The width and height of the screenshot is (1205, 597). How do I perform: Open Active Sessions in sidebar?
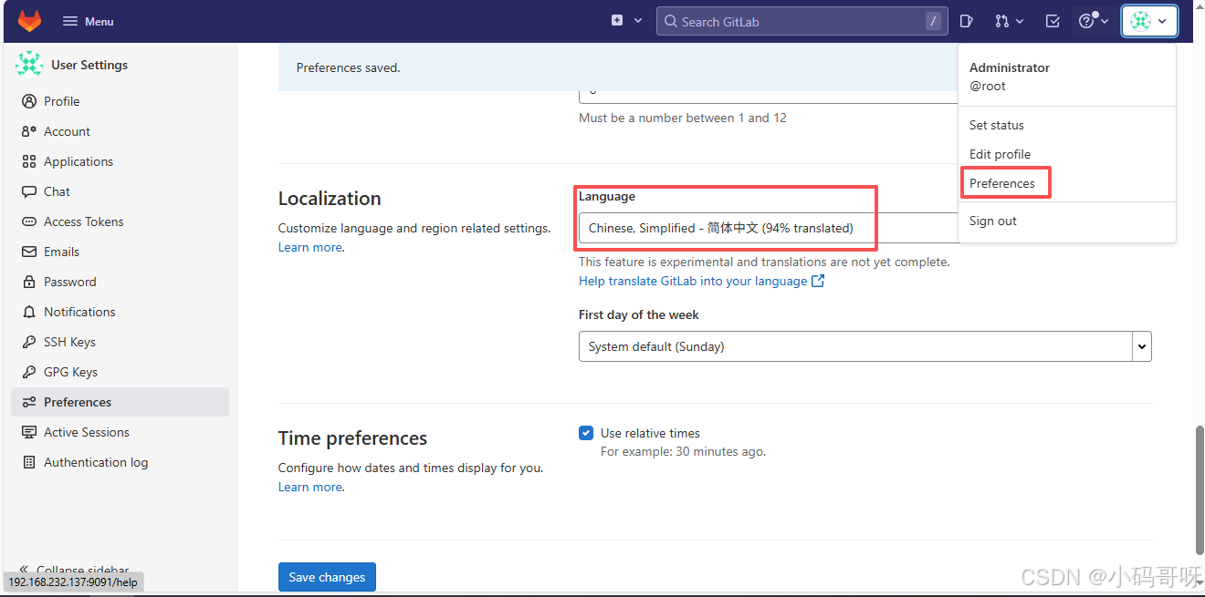[x=120, y=432]
